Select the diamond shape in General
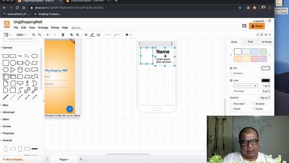289x163 pixels. click(27, 63)
